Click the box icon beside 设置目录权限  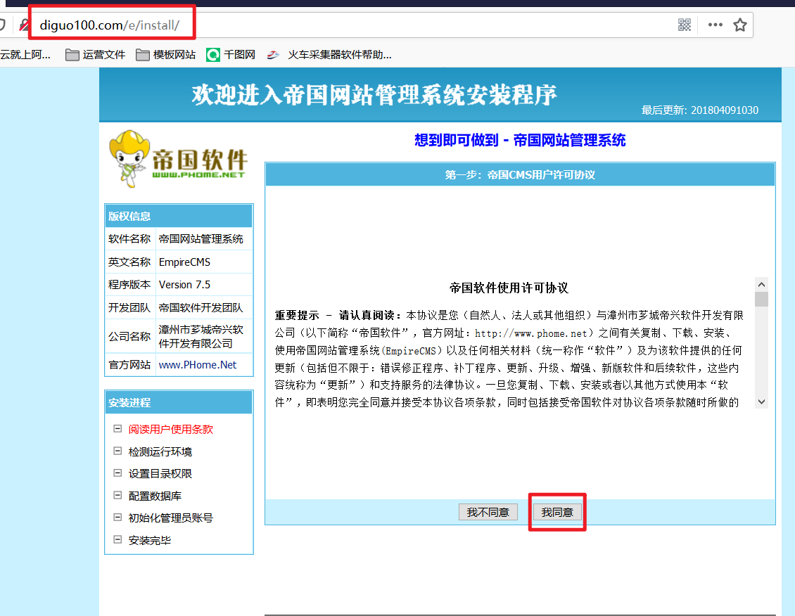point(117,473)
